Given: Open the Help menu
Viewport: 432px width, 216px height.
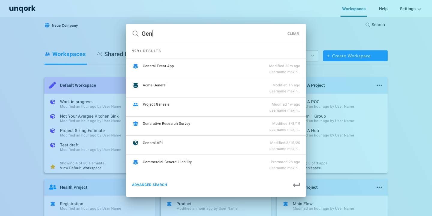Looking at the screenshot, I should 383,9.
